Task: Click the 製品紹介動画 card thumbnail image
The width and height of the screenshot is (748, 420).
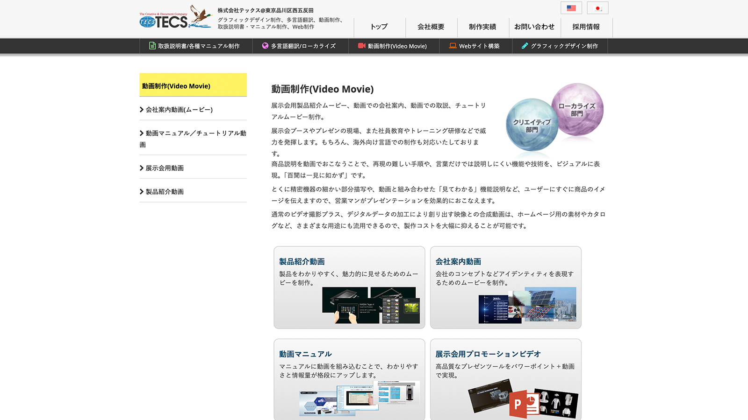Action: (x=371, y=306)
